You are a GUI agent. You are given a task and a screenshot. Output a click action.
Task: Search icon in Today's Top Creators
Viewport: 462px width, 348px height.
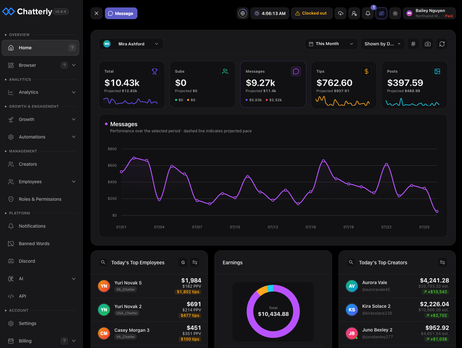coord(351,262)
